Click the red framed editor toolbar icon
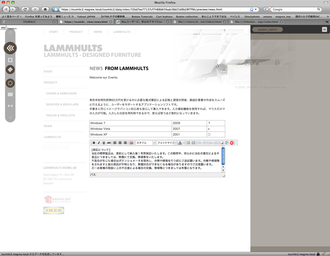Viewport: 330px width, 256px height. click(131, 143)
